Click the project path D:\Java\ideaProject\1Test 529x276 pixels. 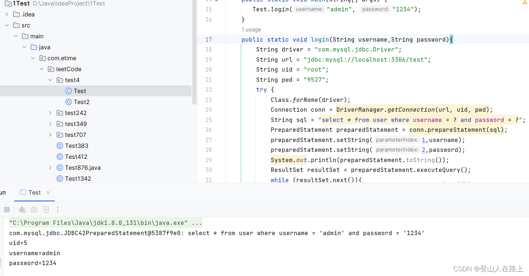click(x=69, y=3)
